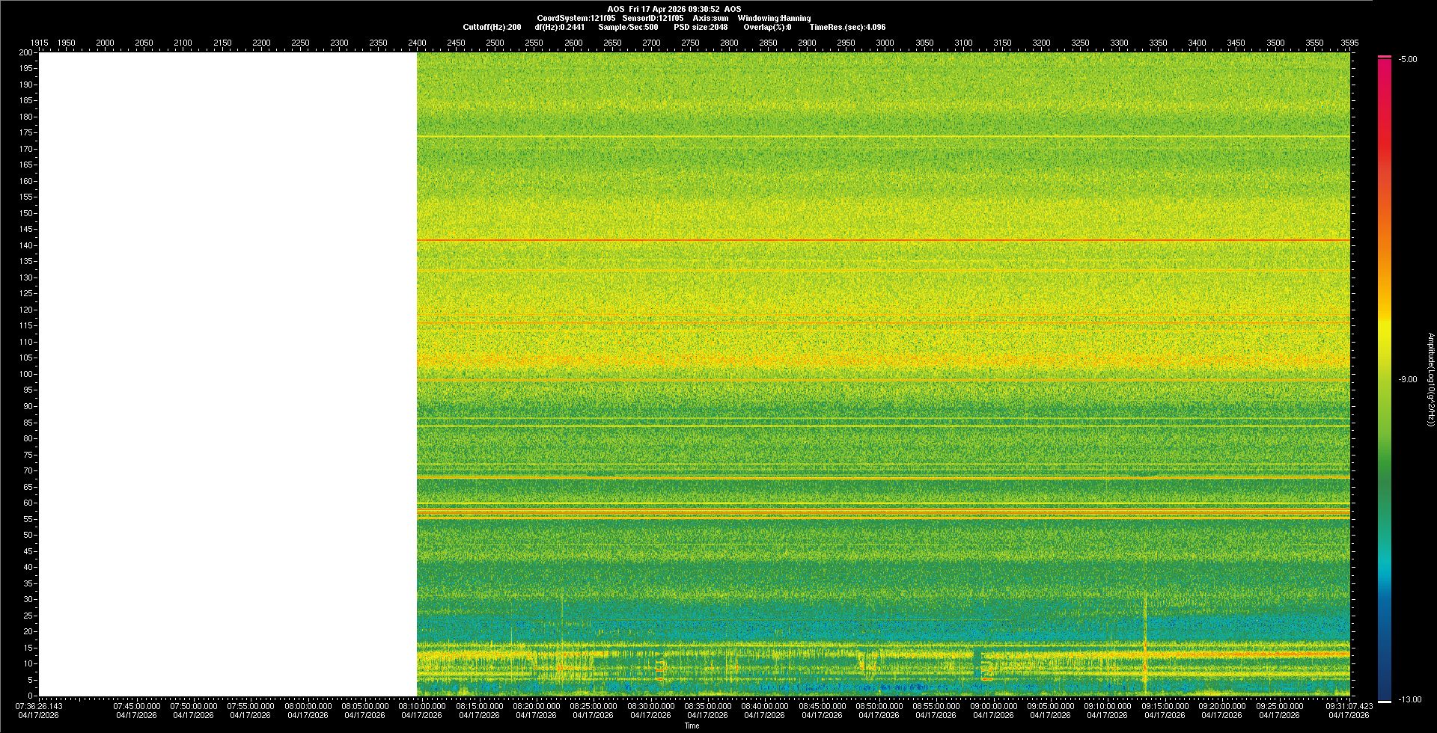This screenshot has height=733, width=1437.
Task: Click the vertical transient spike near 09:13
Action: (x=1144, y=643)
